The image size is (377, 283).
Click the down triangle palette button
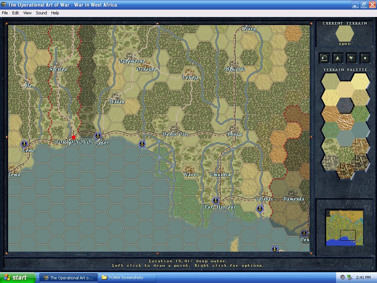(351, 58)
